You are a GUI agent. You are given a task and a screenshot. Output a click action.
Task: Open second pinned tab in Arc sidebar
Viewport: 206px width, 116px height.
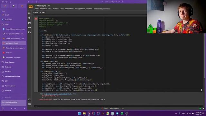tap(14, 6)
